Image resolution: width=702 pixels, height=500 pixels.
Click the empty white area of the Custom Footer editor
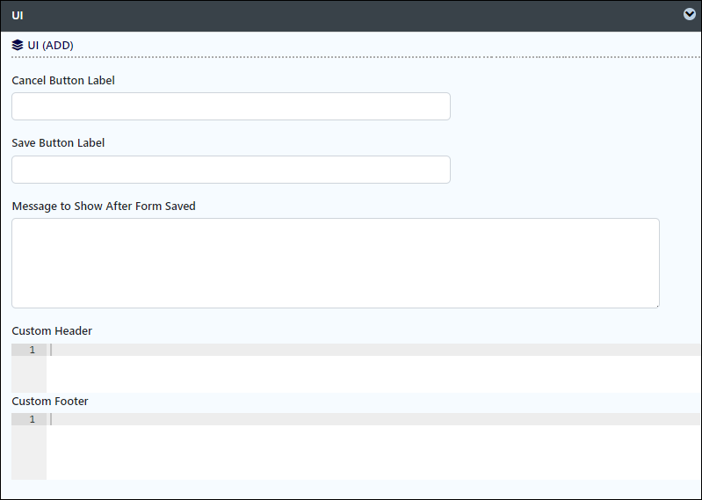[373, 452]
